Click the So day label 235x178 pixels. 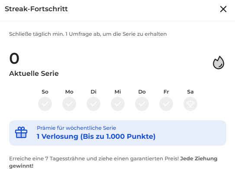[45, 92]
